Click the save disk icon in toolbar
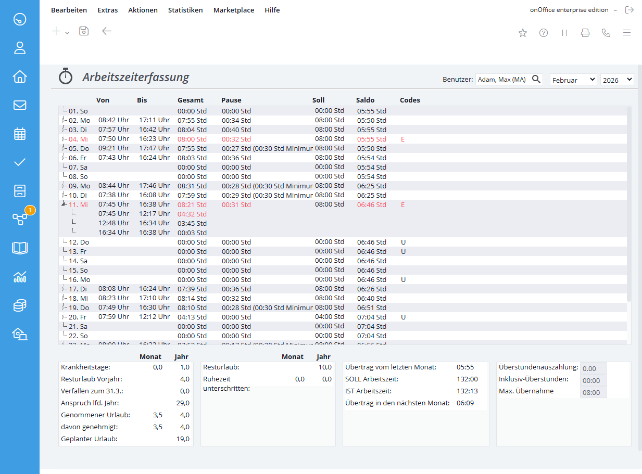Screen dimensions: 642x474 (x=84, y=31)
